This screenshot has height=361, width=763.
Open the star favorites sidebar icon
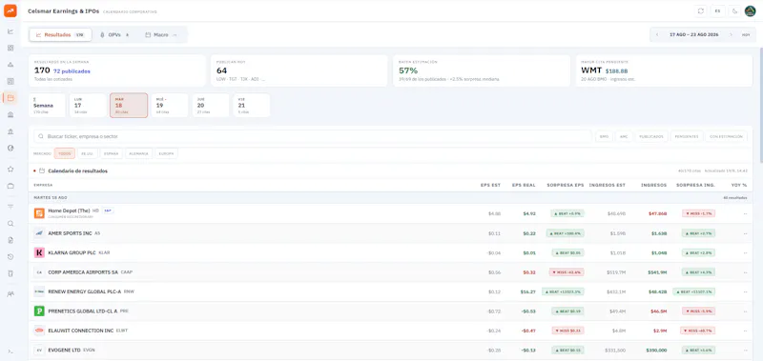10,170
